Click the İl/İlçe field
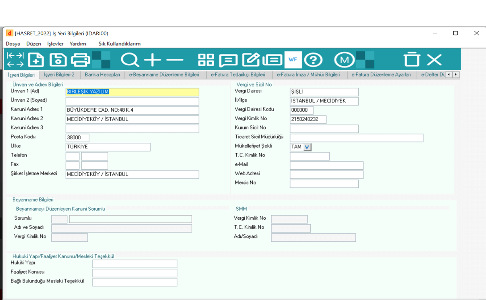This screenshot has width=486, height=300. pos(324,101)
